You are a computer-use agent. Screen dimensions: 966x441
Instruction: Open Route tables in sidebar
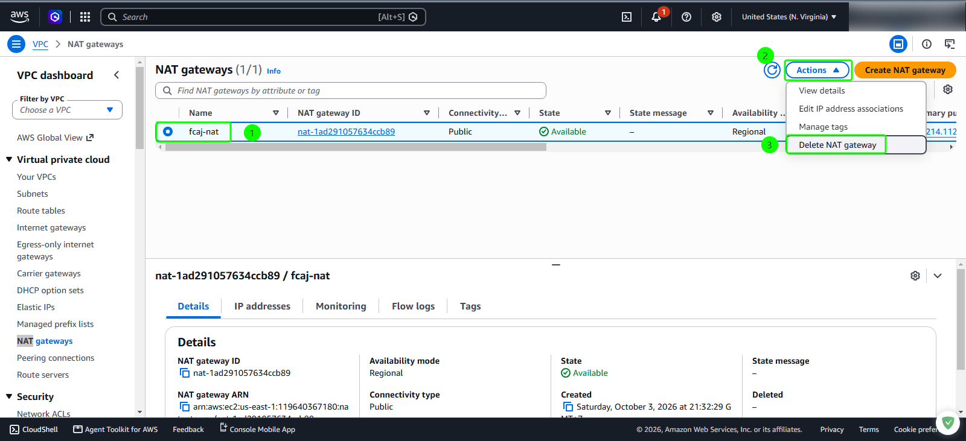[x=41, y=211]
